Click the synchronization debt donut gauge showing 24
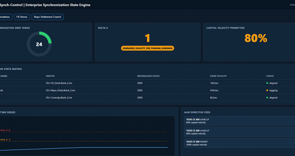This screenshot has height=156, width=295. [39, 44]
